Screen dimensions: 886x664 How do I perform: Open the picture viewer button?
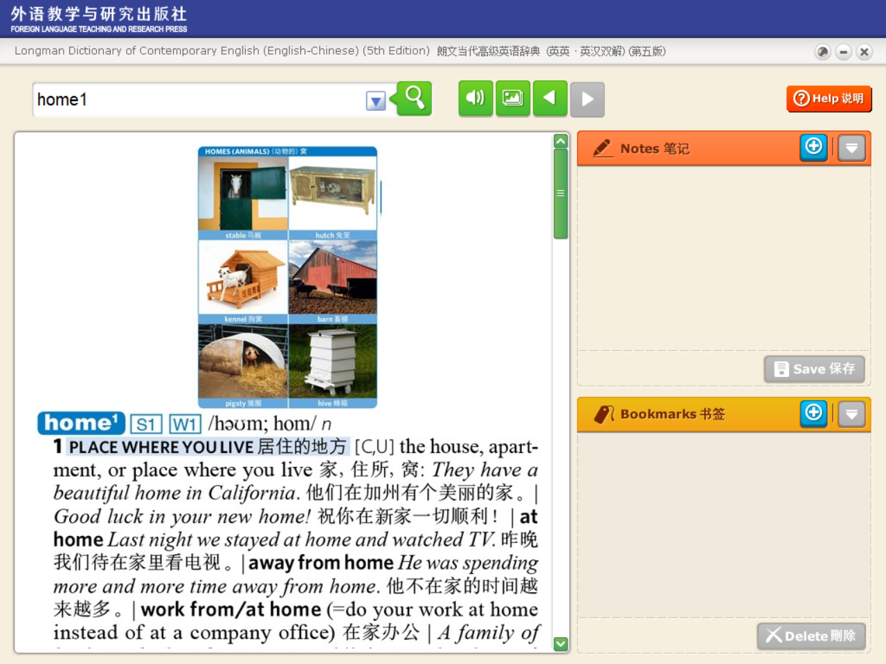click(x=513, y=98)
